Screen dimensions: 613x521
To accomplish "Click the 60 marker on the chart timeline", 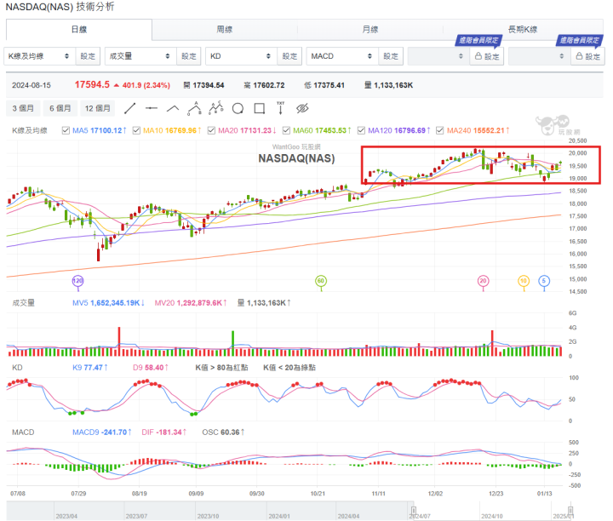I will click(x=321, y=280).
